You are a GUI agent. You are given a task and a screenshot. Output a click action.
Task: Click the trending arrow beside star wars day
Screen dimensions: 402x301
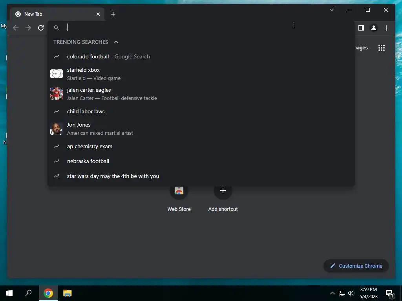point(57,176)
